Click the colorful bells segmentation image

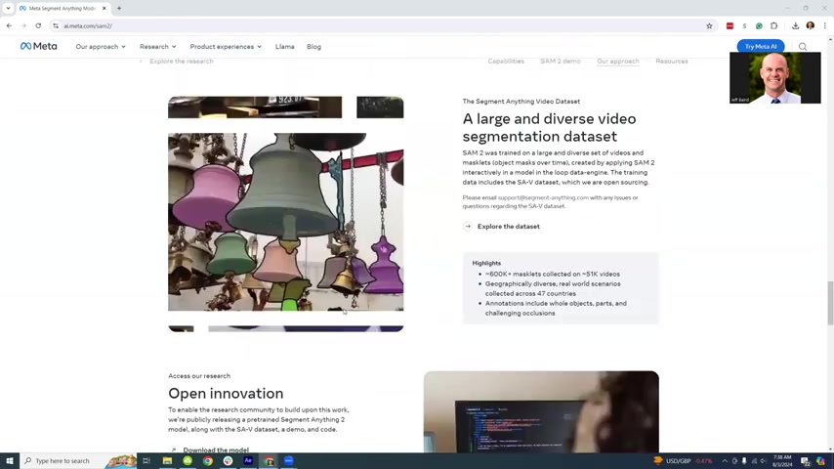(x=285, y=222)
